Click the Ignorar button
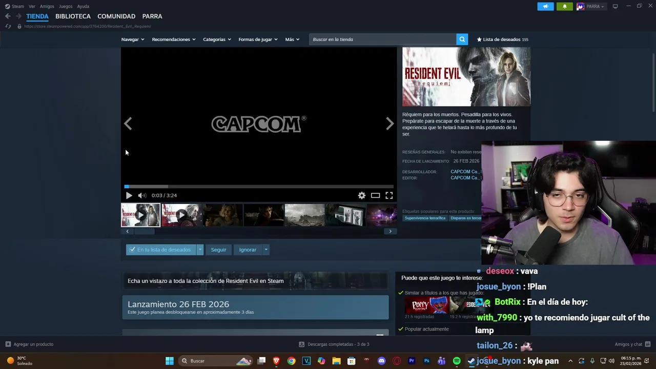This screenshot has width=656, height=369. 248,250
